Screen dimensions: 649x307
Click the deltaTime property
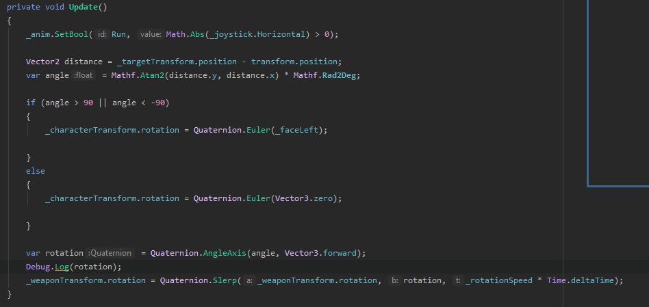593,280
